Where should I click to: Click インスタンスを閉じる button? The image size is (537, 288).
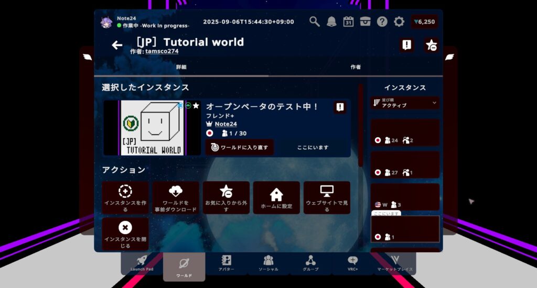coord(125,234)
